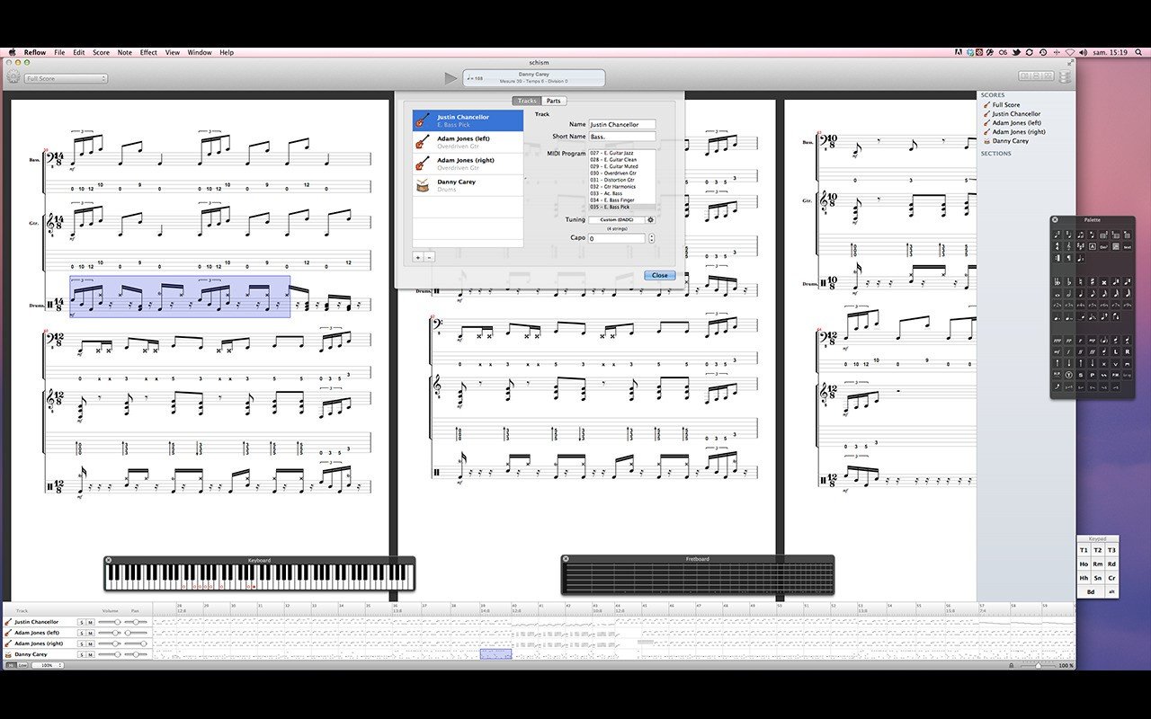Viewport: 1151px width, 719px height.
Task: Close the track settings dialog
Action: coord(659,275)
